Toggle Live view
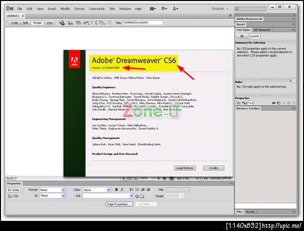 click(50, 23)
